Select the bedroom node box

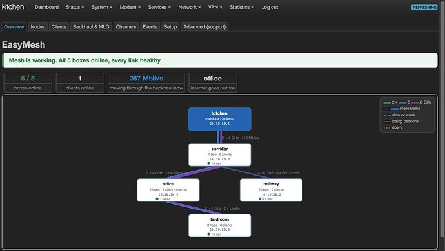220,225
